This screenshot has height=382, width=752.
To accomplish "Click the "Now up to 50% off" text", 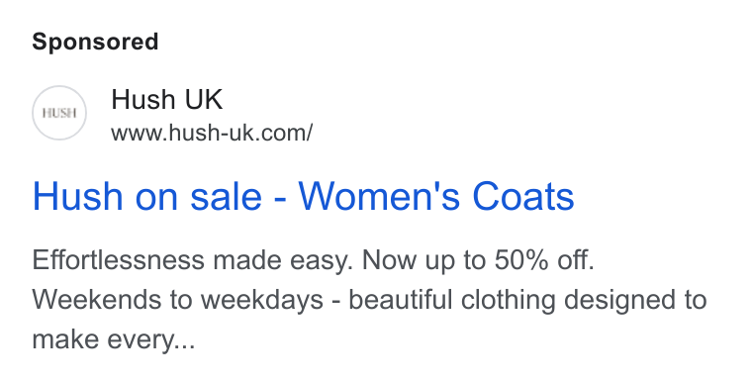I will [x=478, y=260].
